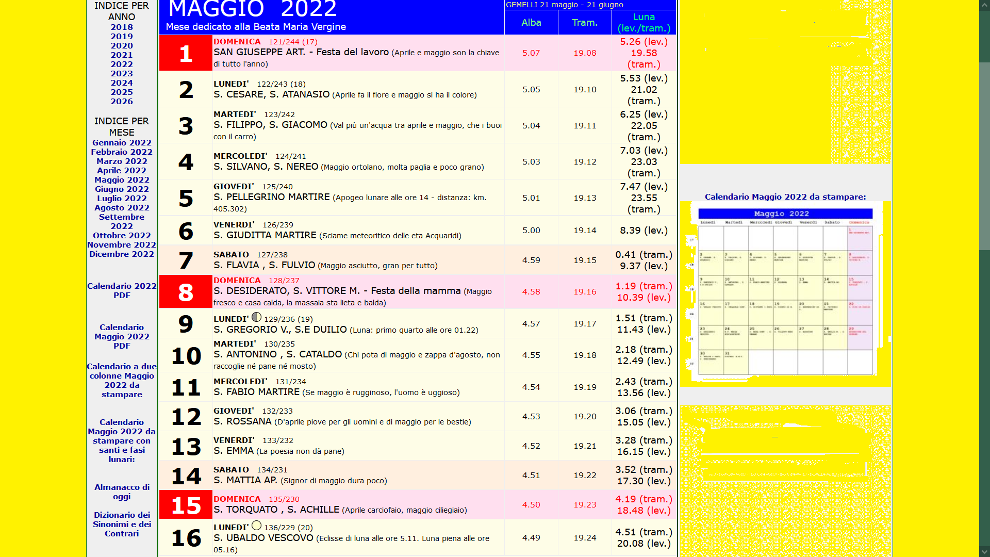Image resolution: width=990 pixels, height=557 pixels.
Task: Open the 2023 year index link
Action: [x=122, y=74]
